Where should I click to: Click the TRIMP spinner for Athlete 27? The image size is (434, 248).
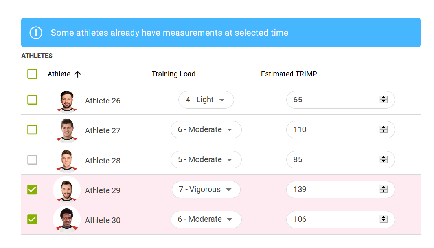click(383, 129)
